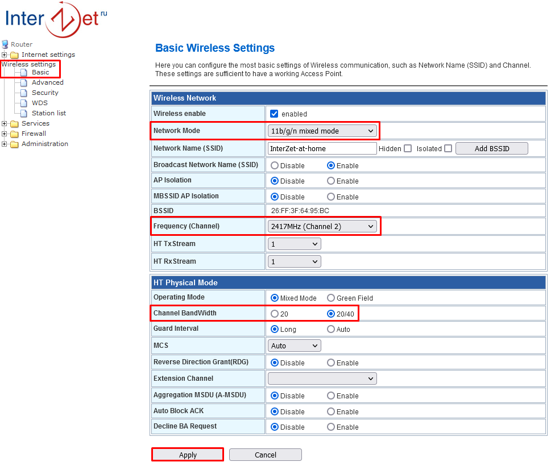Open the Network Mode dropdown
This screenshot has width=555, height=466.
coord(322,131)
